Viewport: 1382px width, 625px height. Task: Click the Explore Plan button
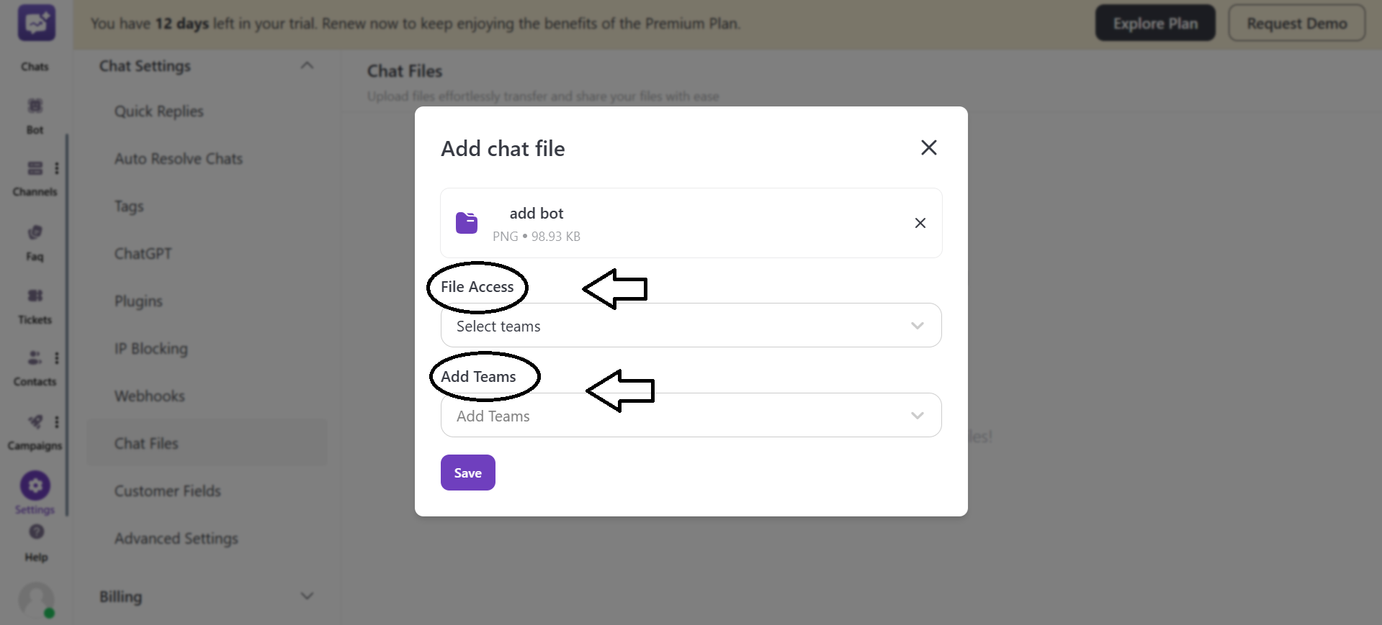[x=1154, y=22]
